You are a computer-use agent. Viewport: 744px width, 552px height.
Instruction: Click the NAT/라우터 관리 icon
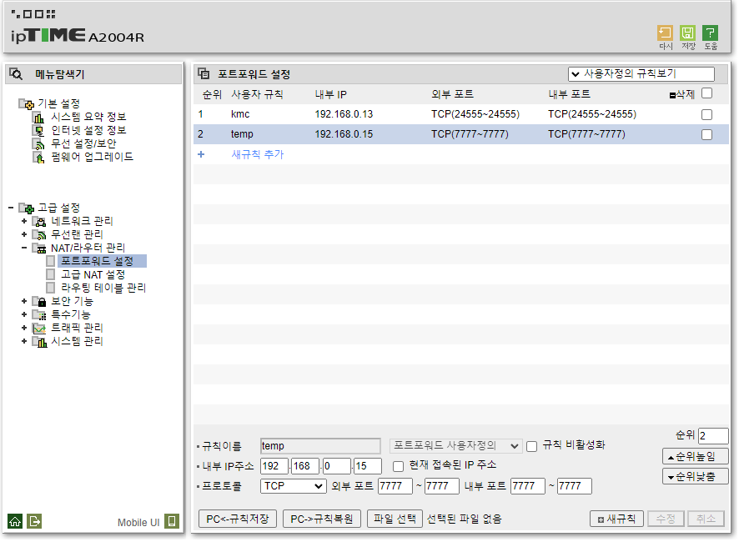[39, 248]
